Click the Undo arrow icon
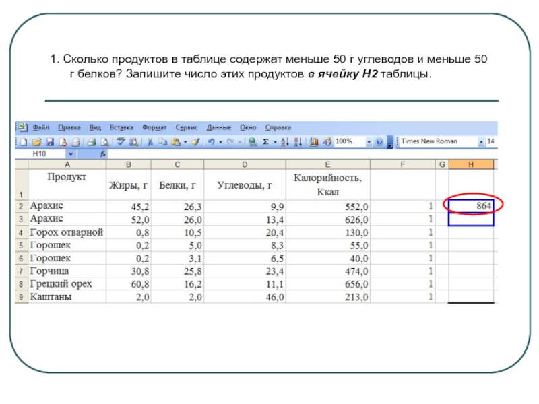 (211, 142)
